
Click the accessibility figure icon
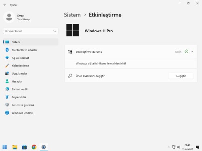click(7, 97)
